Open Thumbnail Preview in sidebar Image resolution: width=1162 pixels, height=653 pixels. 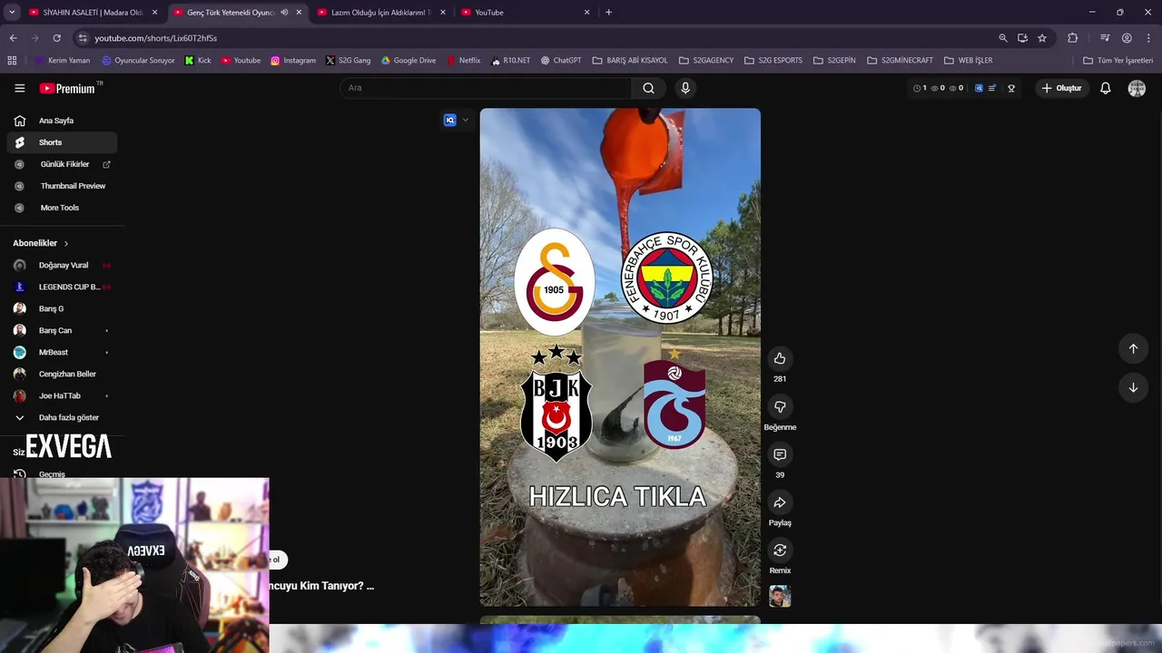[62, 186]
